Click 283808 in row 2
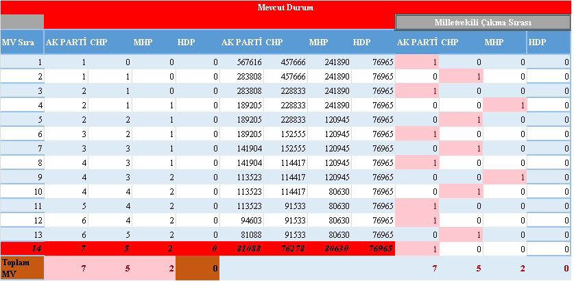Viewport: 574px width, 281px height. (x=241, y=77)
